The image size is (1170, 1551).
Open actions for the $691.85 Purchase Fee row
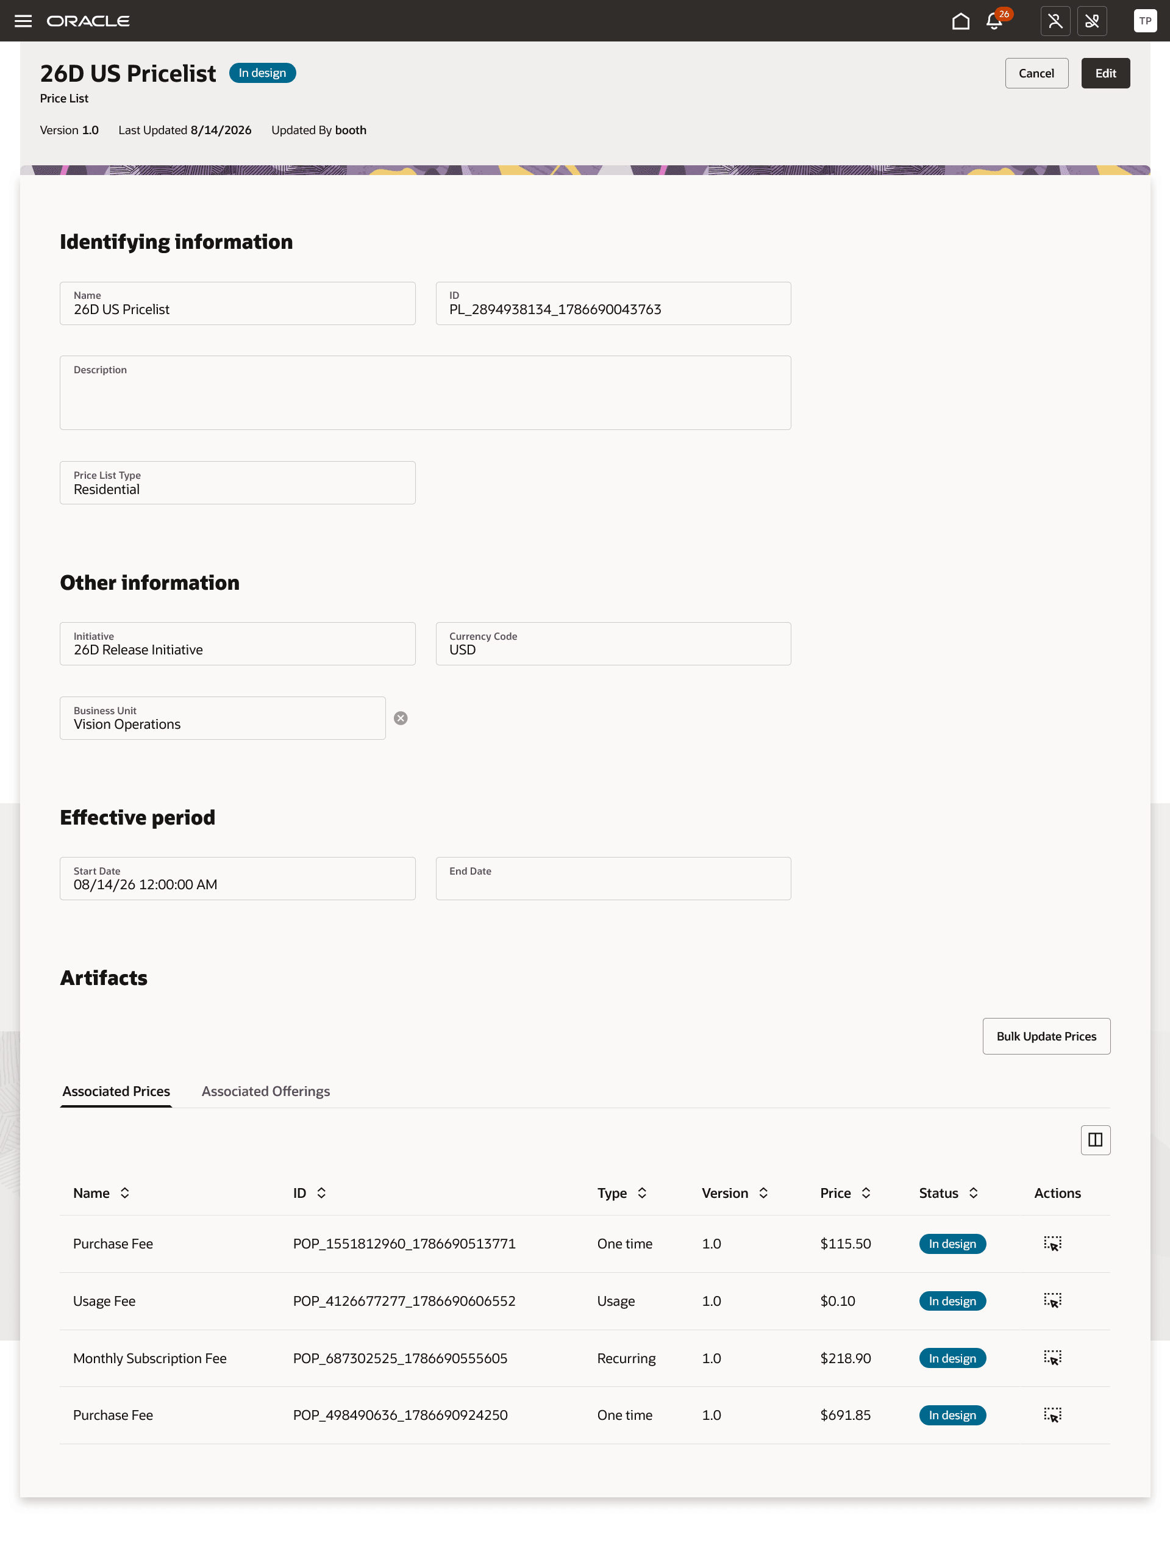point(1052,1416)
